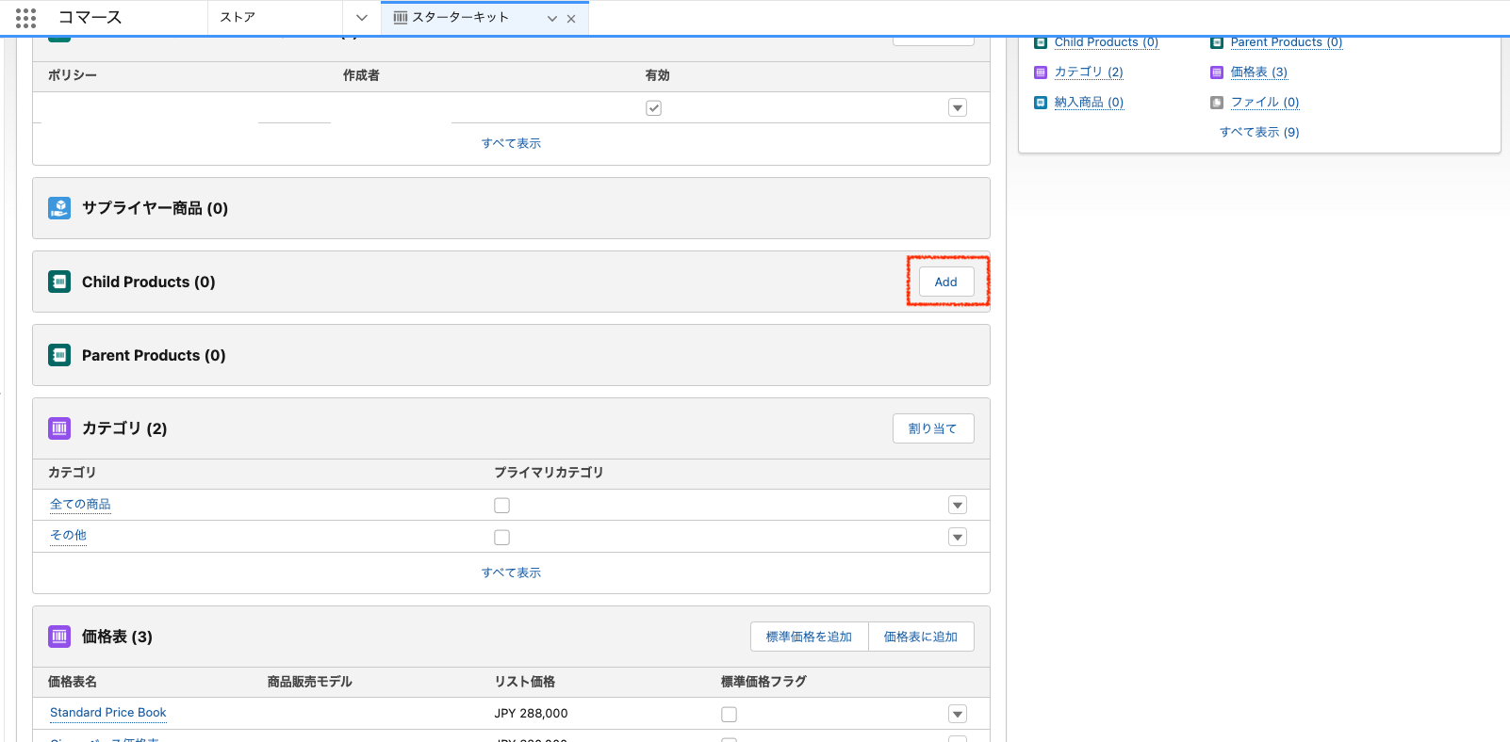Open the Child Products (0) header link
The height and width of the screenshot is (742, 1510).
point(149,282)
